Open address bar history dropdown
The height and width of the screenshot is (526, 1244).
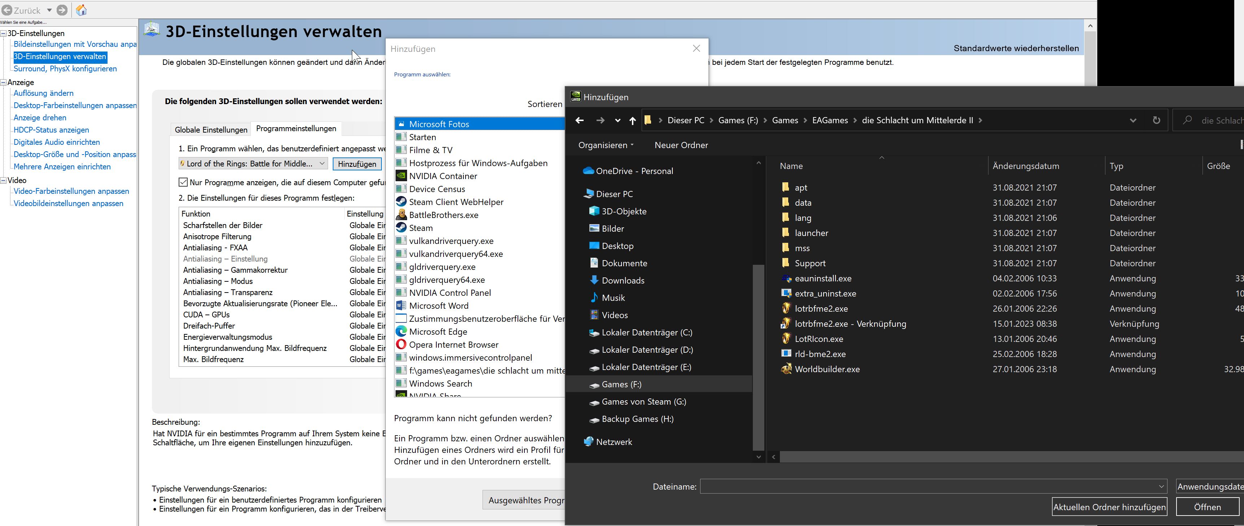click(1133, 121)
